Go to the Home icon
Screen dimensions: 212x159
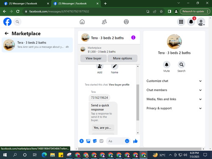point(82,22)
